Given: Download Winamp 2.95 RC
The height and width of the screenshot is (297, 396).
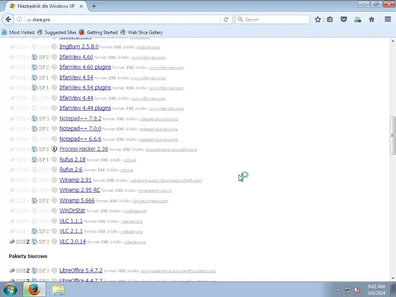Looking at the screenshot, I should point(80,190).
